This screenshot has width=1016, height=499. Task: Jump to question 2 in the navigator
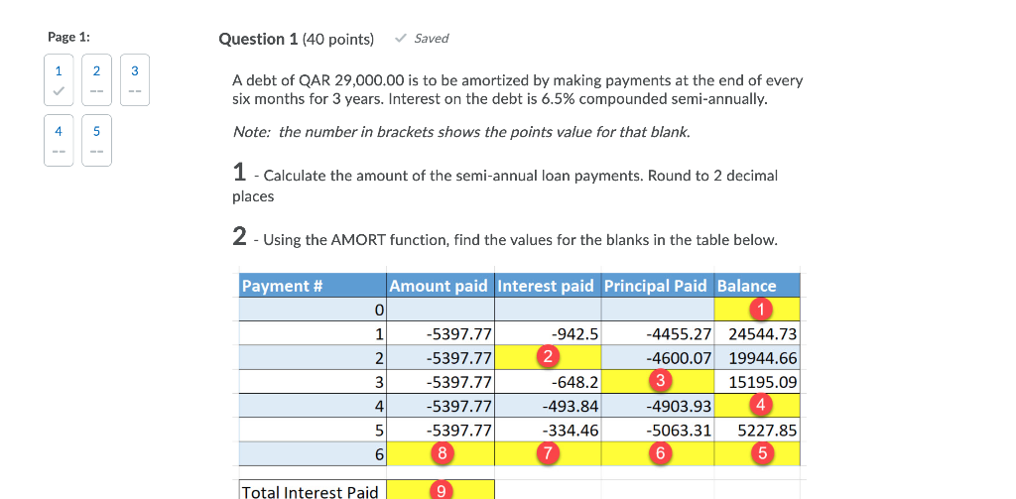coord(96,79)
